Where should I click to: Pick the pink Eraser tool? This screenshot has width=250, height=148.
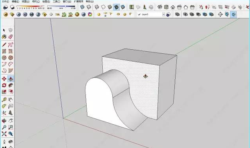pyautogui.click(x=11, y=37)
